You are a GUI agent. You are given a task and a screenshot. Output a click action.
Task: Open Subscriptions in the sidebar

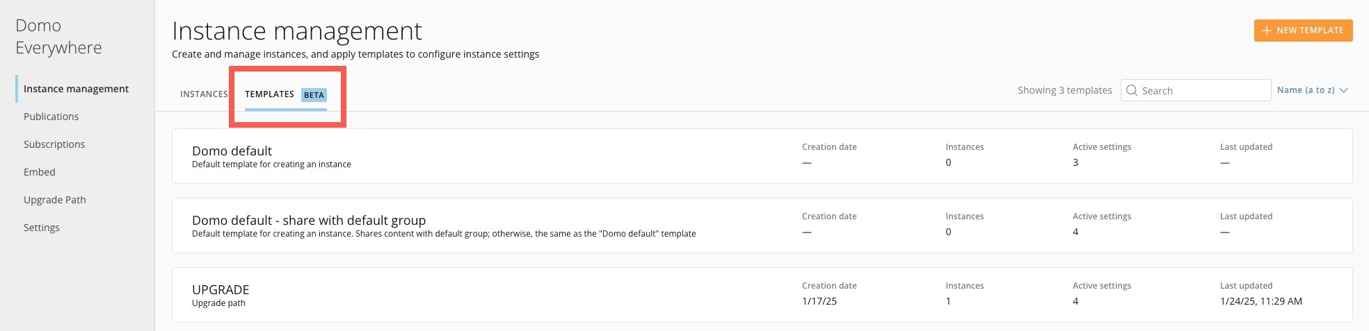54,144
